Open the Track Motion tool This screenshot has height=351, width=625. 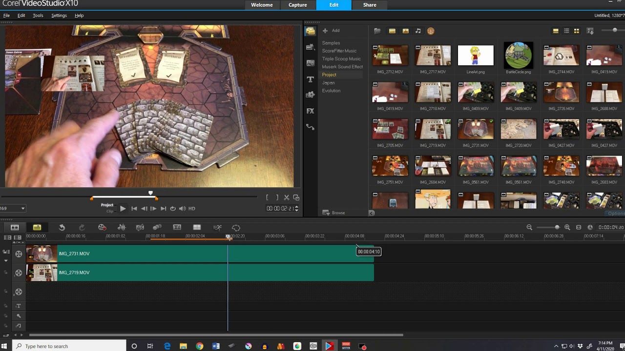[x=157, y=228]
